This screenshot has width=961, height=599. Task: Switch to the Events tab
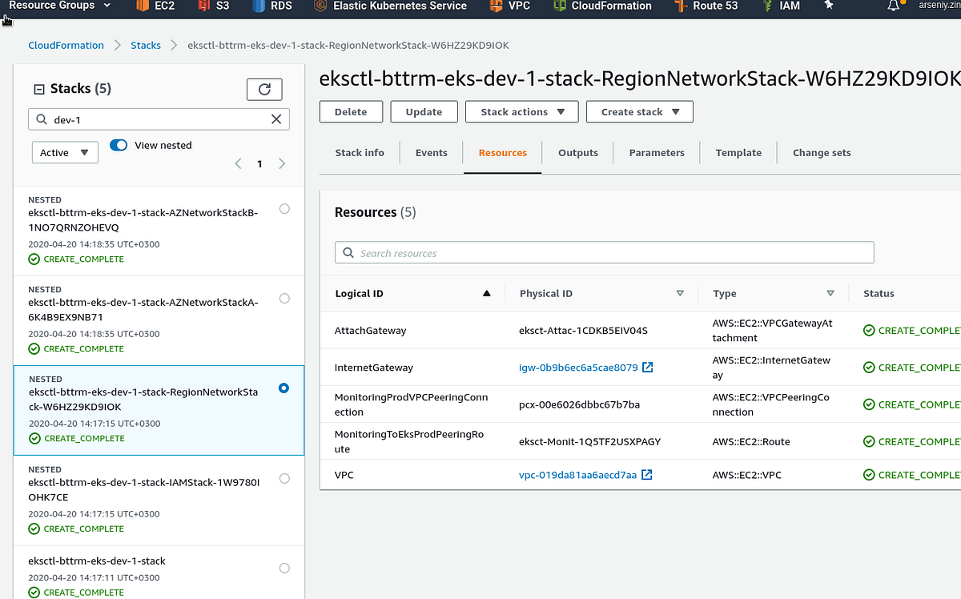431,152
